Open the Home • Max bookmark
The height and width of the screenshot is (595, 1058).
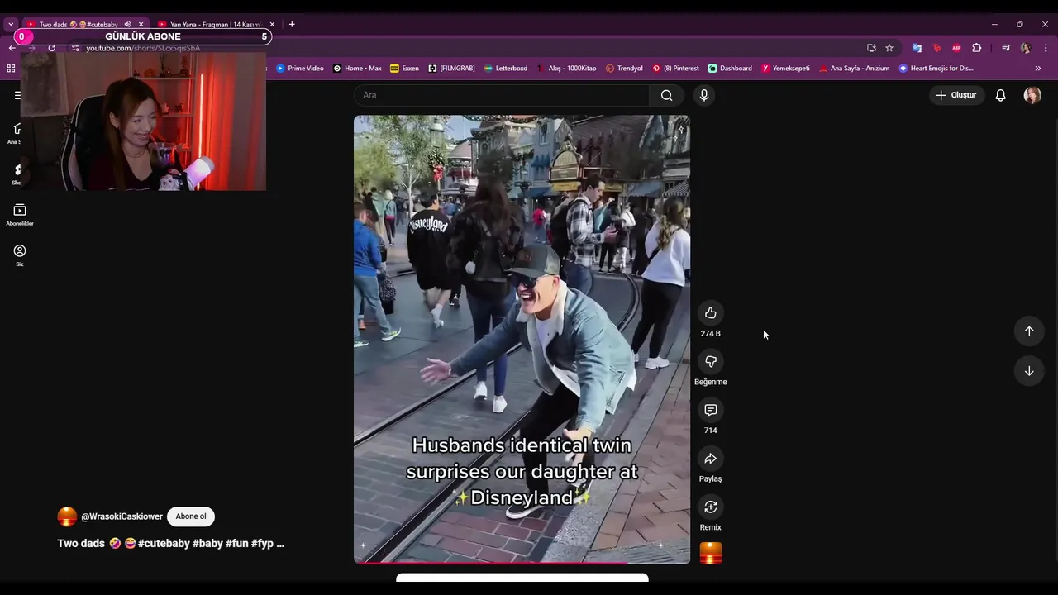click(x=357, y=69)
